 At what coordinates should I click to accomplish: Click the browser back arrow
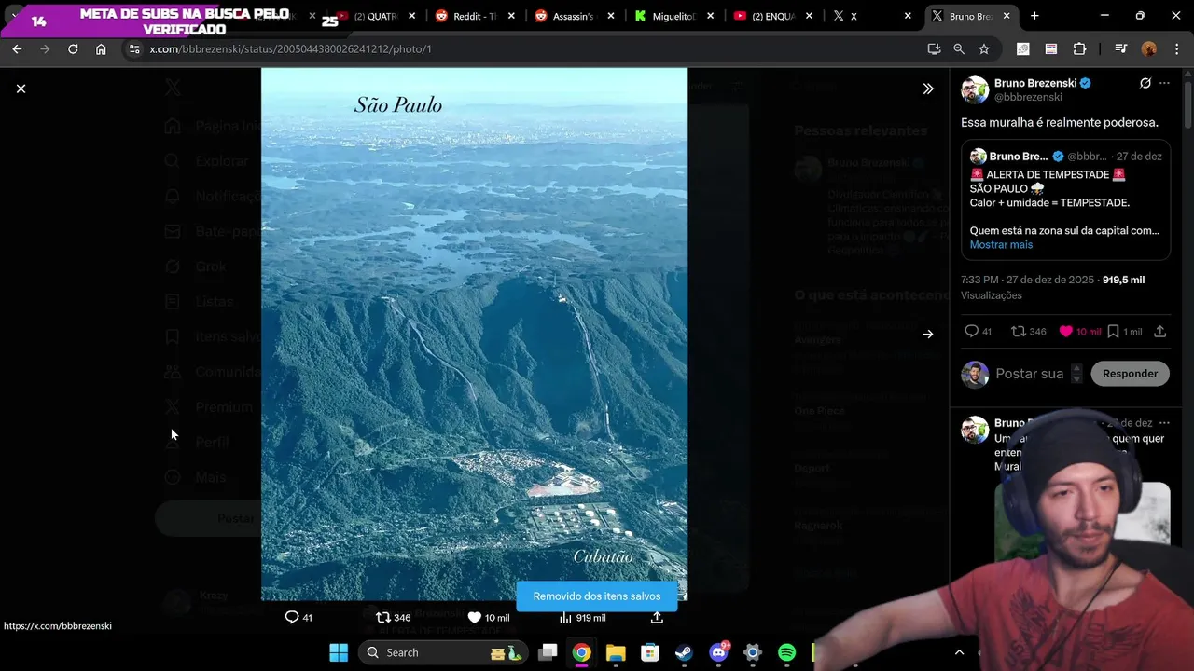tap(17, 48)
